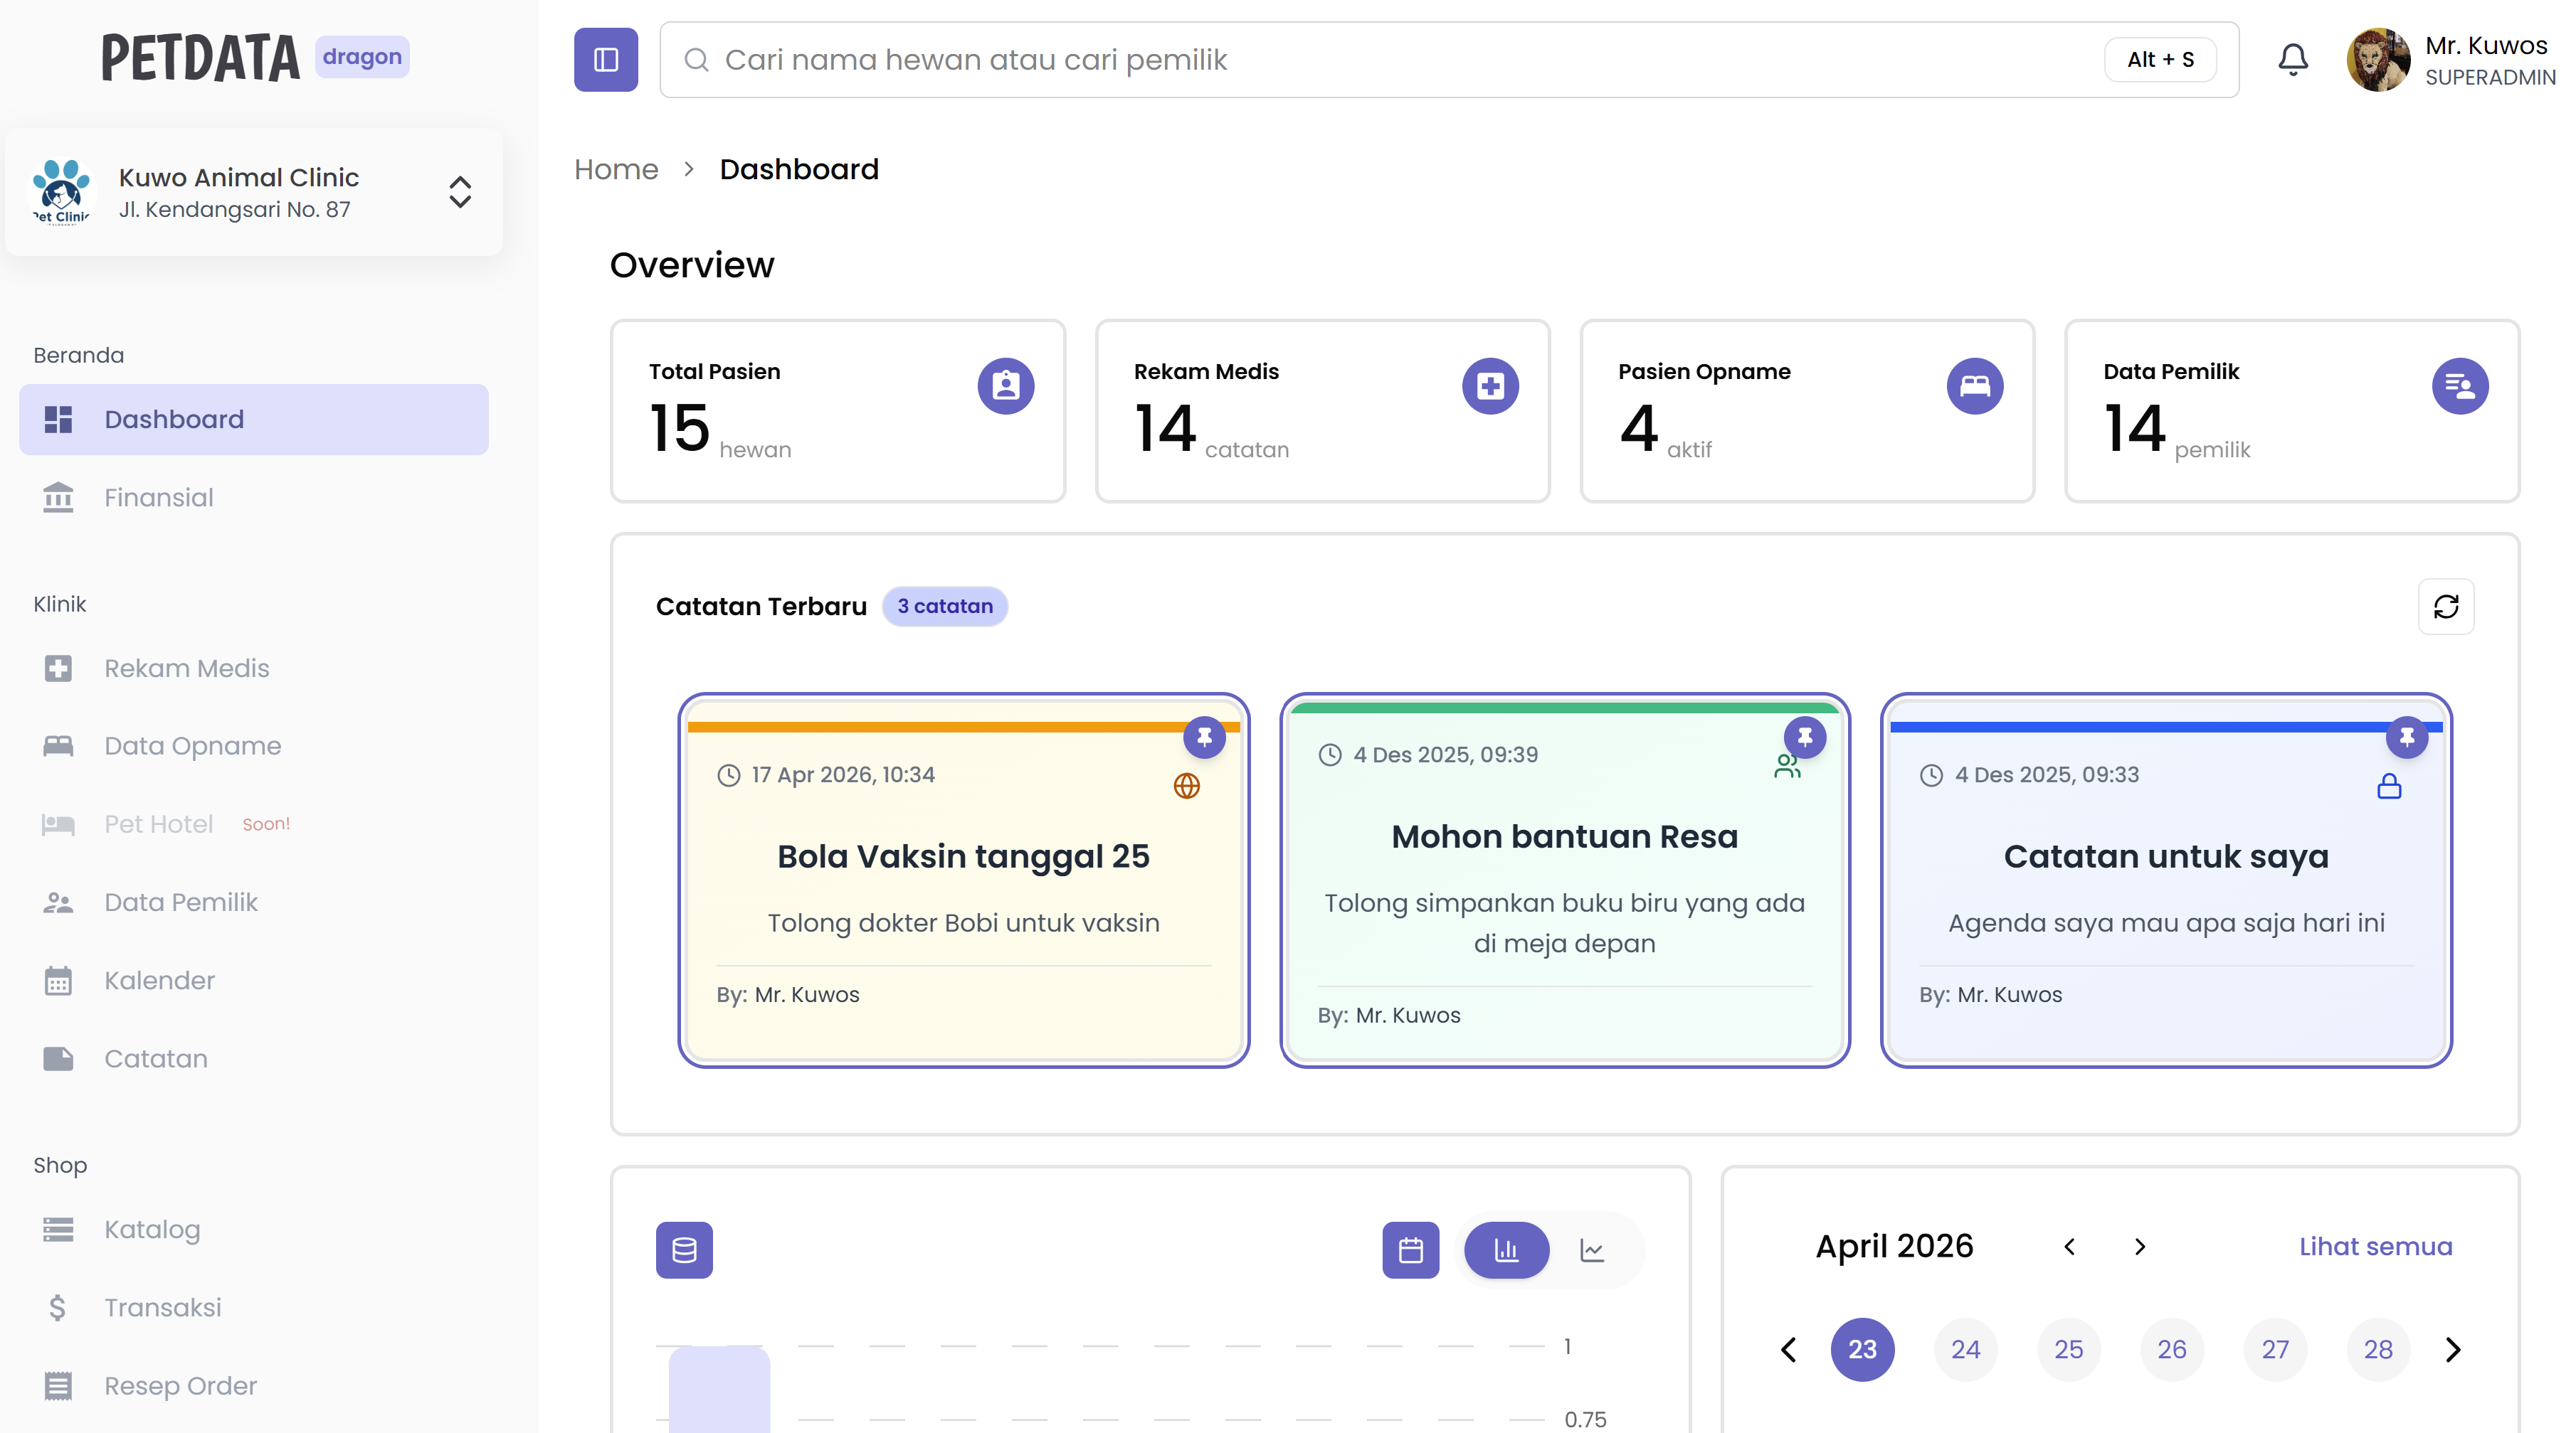This screenshot has width=2576, height=1433.
Task: Click the dragon version badge
Action: point(362,57)
